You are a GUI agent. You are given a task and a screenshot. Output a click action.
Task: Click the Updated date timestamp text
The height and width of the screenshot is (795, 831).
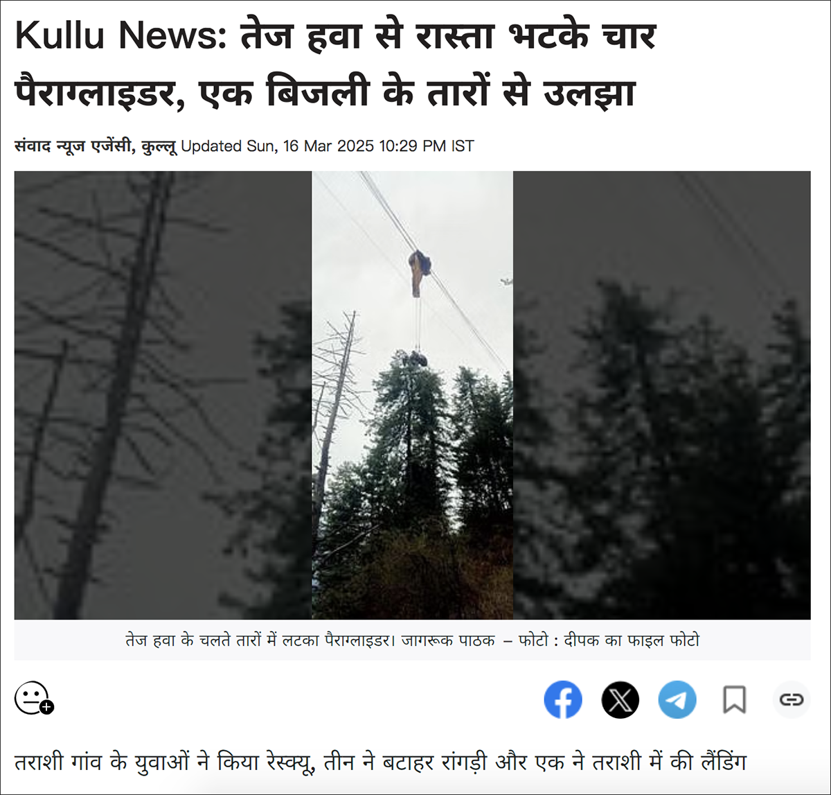328,146
